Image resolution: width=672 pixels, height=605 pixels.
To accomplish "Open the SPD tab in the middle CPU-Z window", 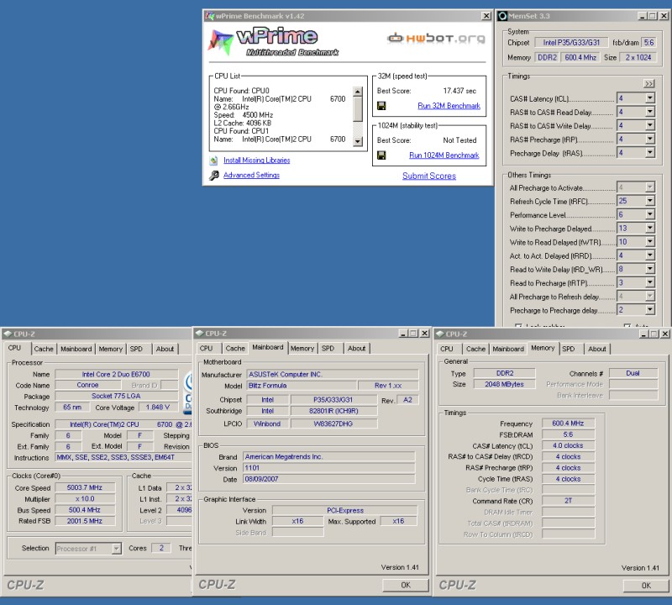I will coord(328,348).
